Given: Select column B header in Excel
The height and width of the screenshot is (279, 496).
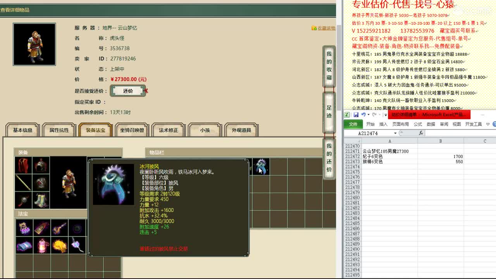Looking at the screenshot, I should (x=441, y=141).
